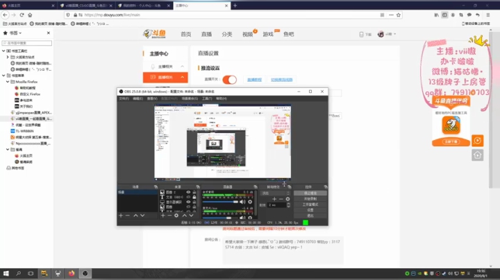
Task: Click the Firefox reload button
Action: 22,15
